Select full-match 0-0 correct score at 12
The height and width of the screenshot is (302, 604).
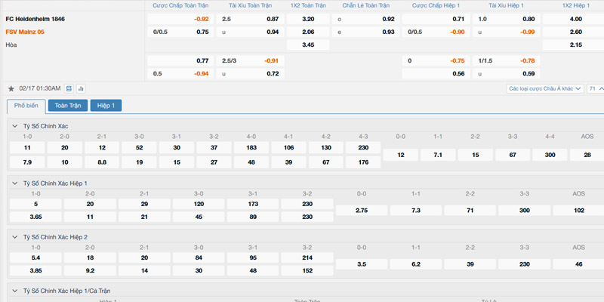[x=401, y=155]
